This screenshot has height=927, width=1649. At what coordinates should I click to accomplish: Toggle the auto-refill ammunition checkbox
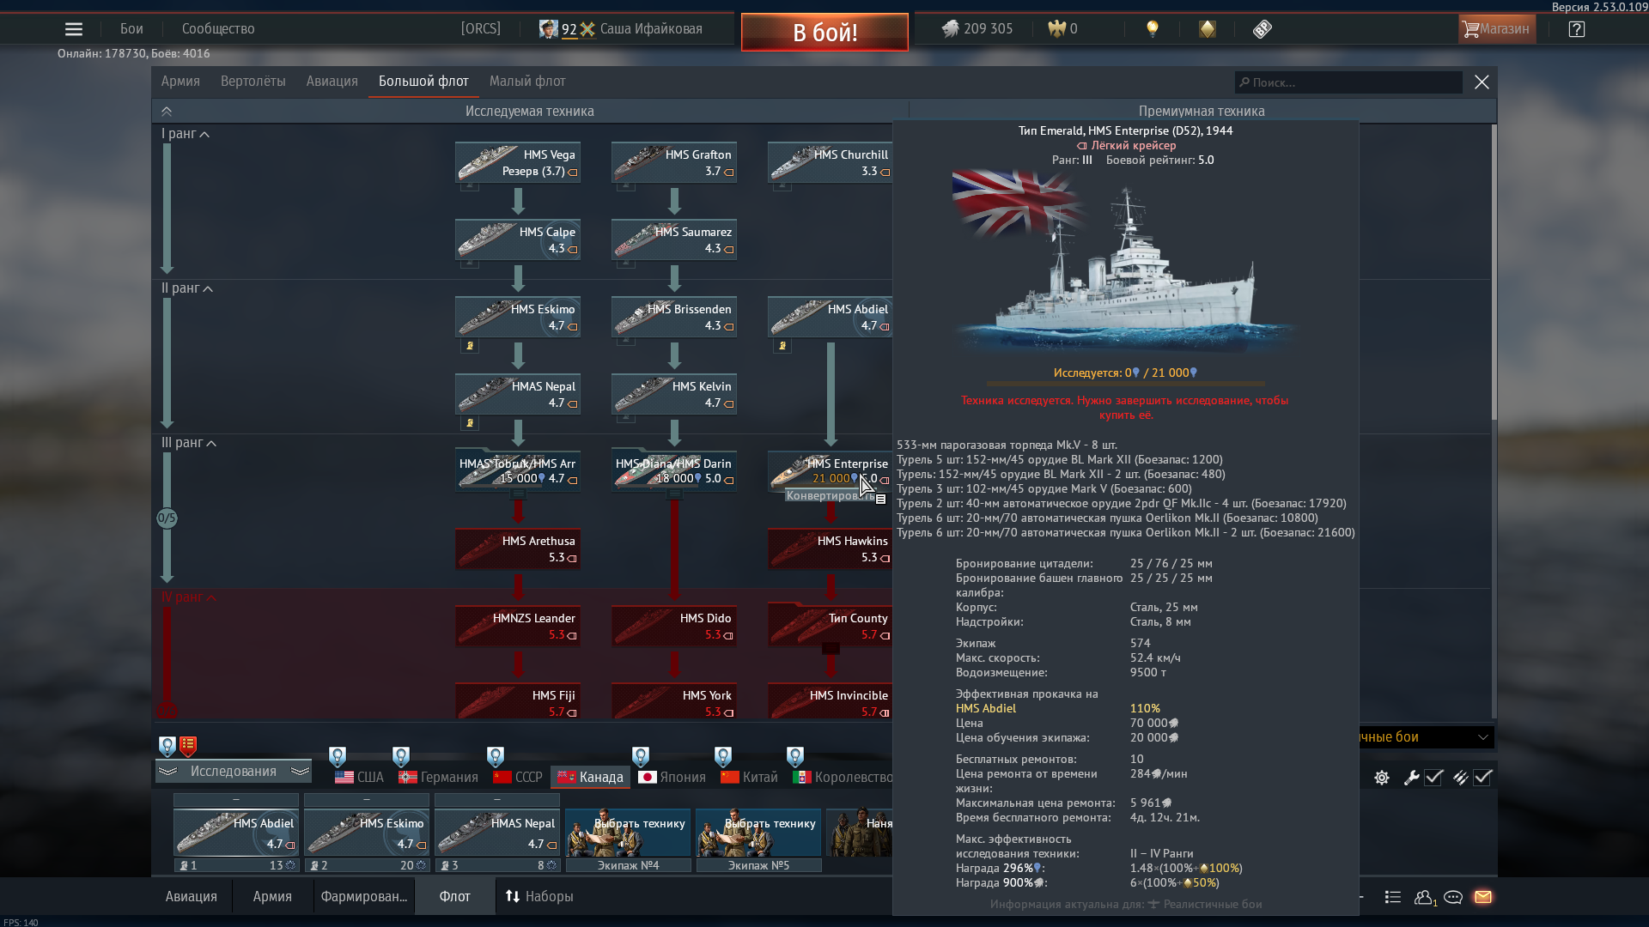point(1483,778)
